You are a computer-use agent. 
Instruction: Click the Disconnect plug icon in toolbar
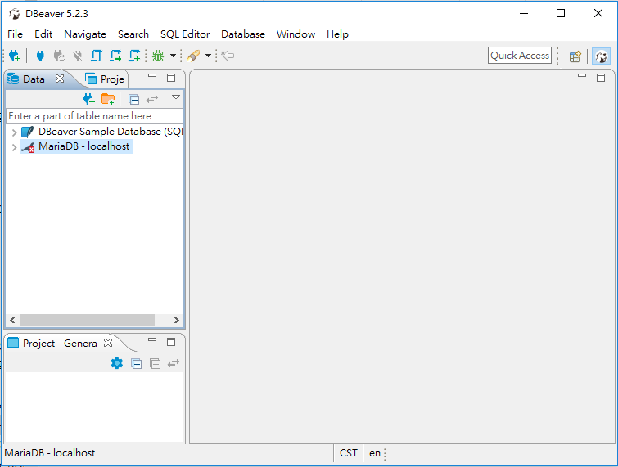click(78, 56)
